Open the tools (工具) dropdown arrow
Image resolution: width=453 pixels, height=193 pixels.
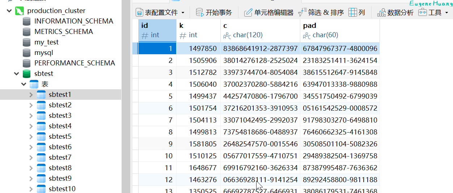(x=446, y=13)
